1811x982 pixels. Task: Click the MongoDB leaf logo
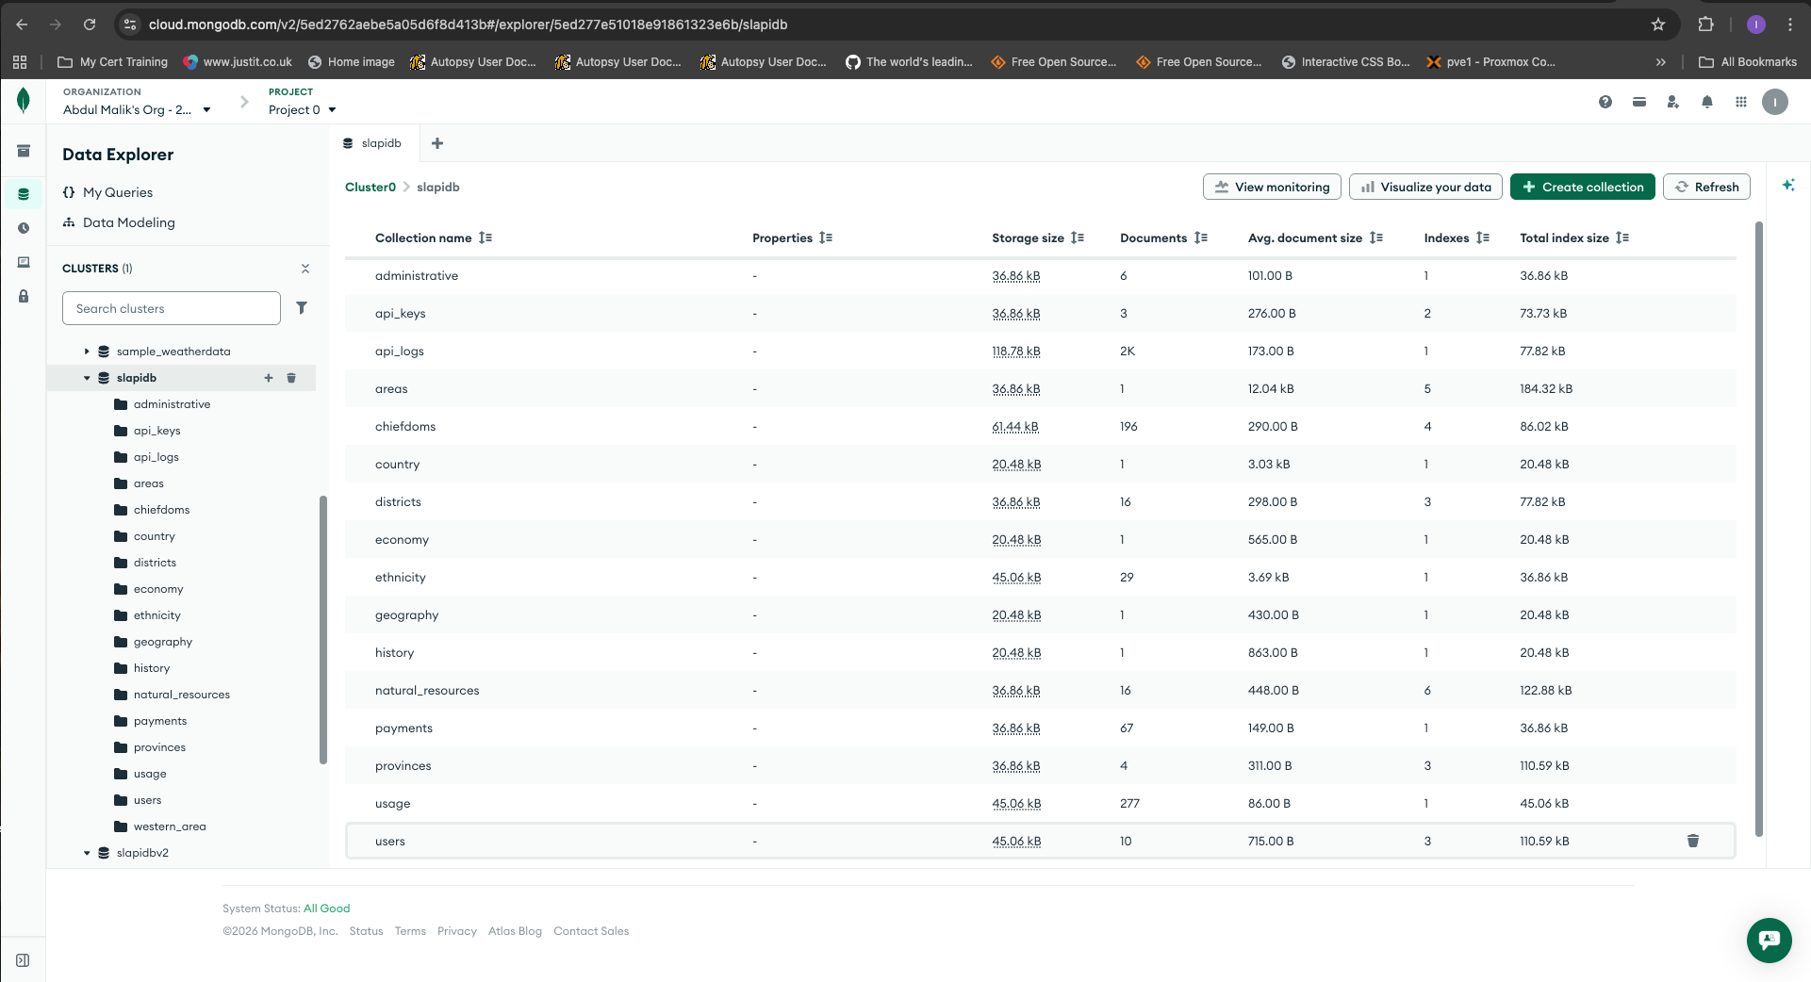point(24,101)
